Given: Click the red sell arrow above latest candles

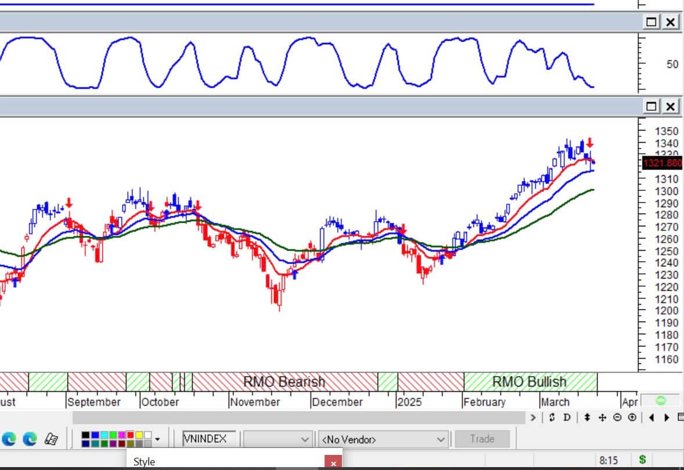Looking at the screenshot, I should [590, 143].
